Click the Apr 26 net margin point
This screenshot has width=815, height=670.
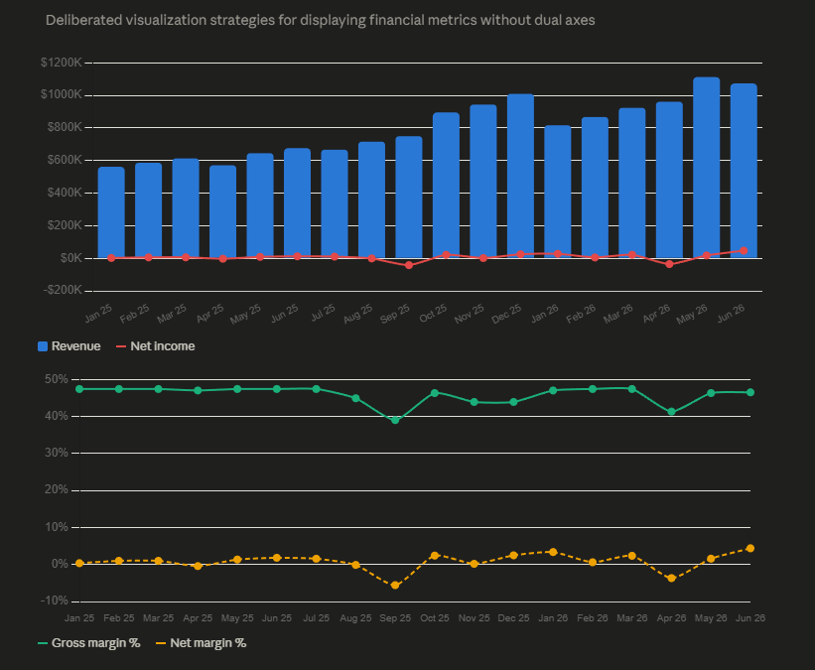tap(671, 578)
